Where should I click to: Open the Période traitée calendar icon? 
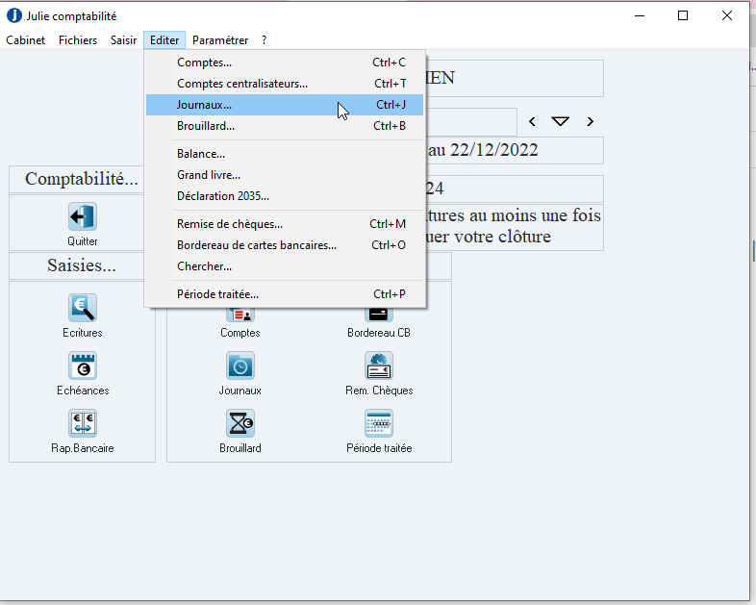379,423
